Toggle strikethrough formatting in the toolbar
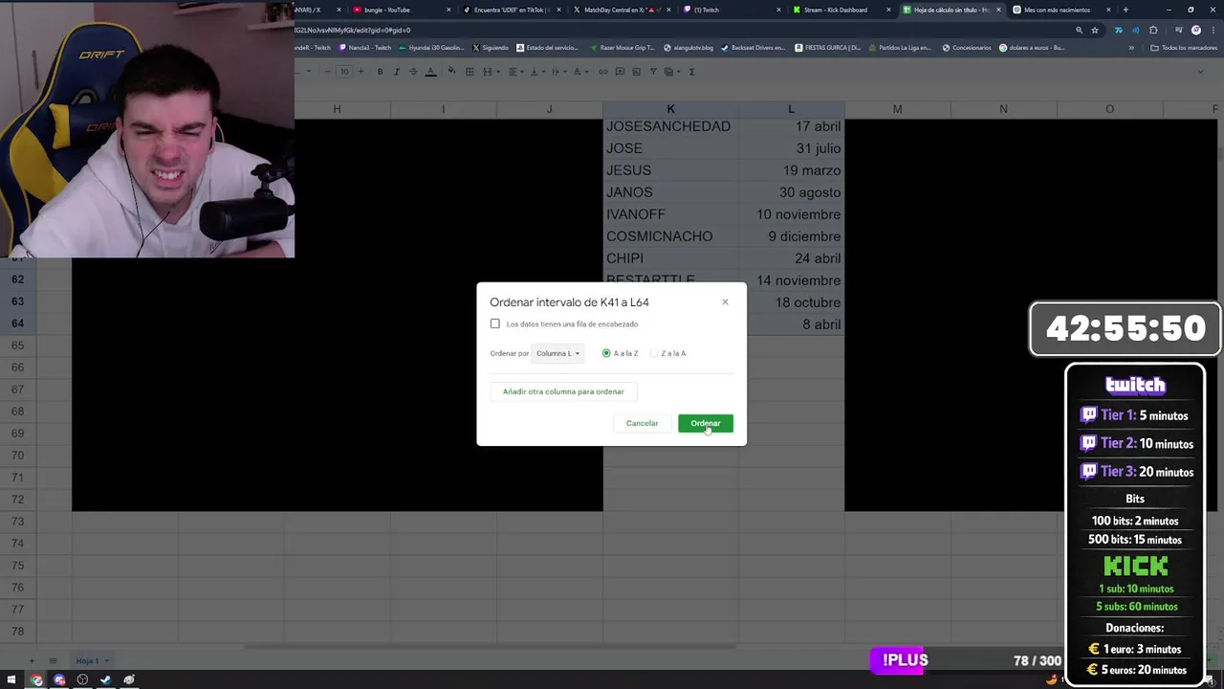This screenshot has height=689, width=1224. [413, 72]
